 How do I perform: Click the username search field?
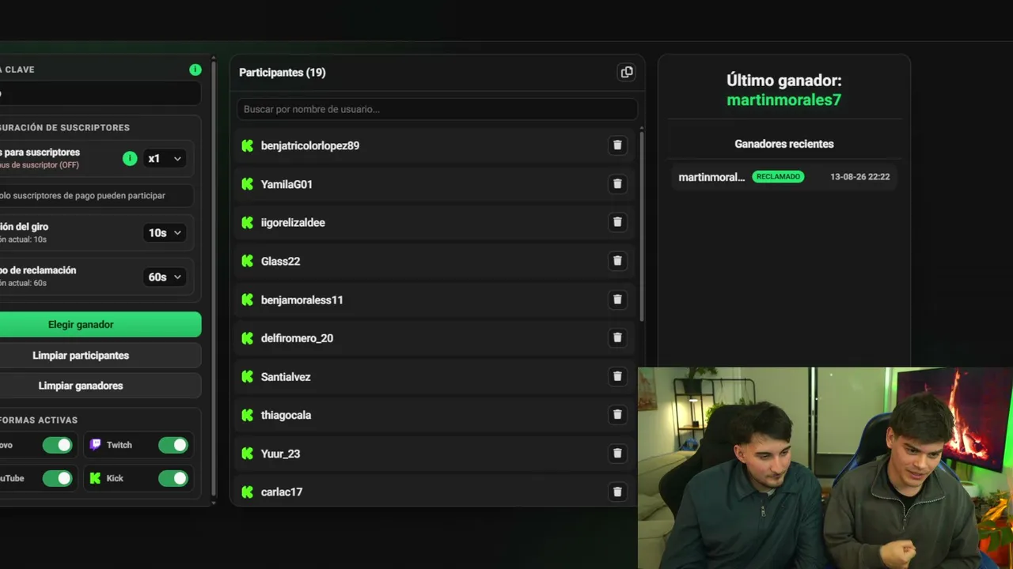437,109
